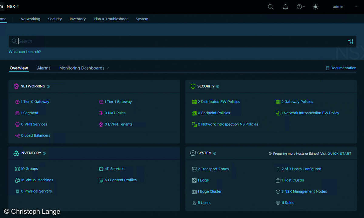The height and width of the screenshot is (218, 364).
Task: Click the Distributed FW Policies icon
Action: pyautogui.click(x=194, y=102)
